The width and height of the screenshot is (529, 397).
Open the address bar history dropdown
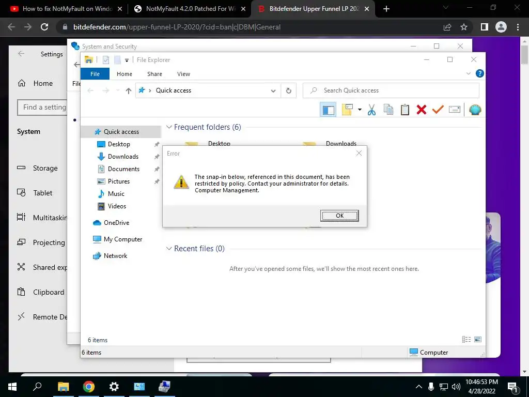[273, 90]
